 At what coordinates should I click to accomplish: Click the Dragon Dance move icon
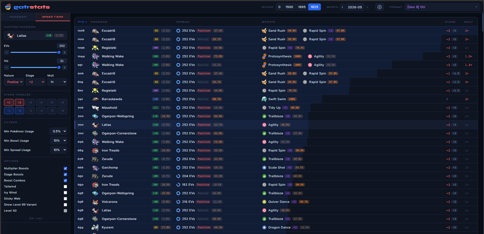tap(264, 228)
